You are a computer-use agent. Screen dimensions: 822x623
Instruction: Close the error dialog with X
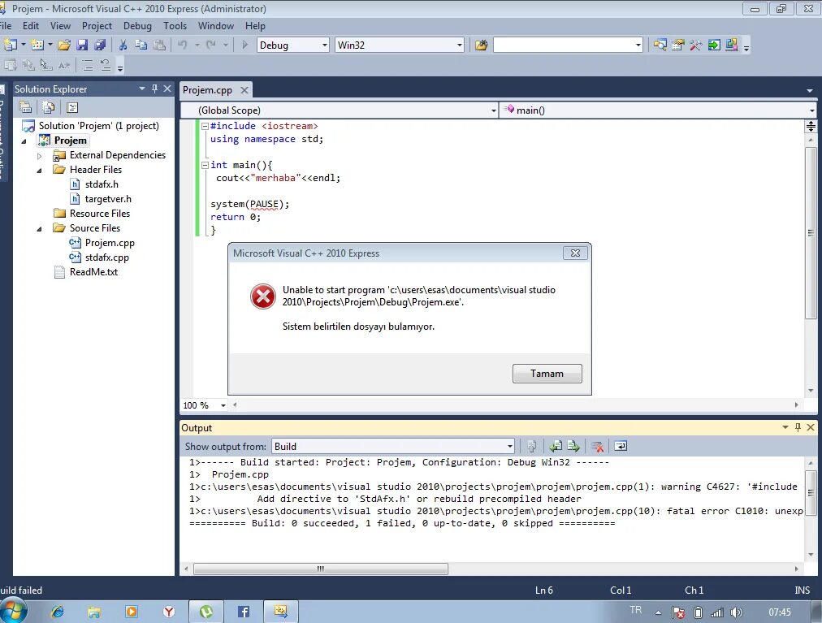(575, 253)
